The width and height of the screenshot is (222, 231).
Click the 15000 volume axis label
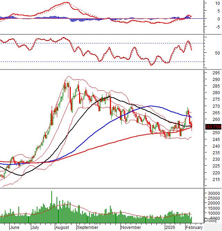tap(214, 208)
